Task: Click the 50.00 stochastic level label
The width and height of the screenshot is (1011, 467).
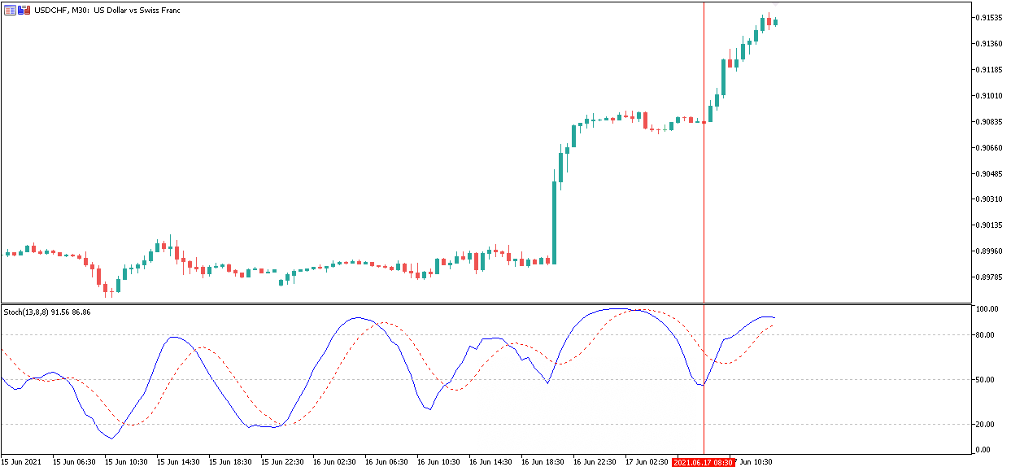Action: (987, 379)
